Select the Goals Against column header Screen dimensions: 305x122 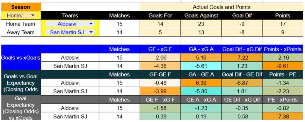coord(201,15)
